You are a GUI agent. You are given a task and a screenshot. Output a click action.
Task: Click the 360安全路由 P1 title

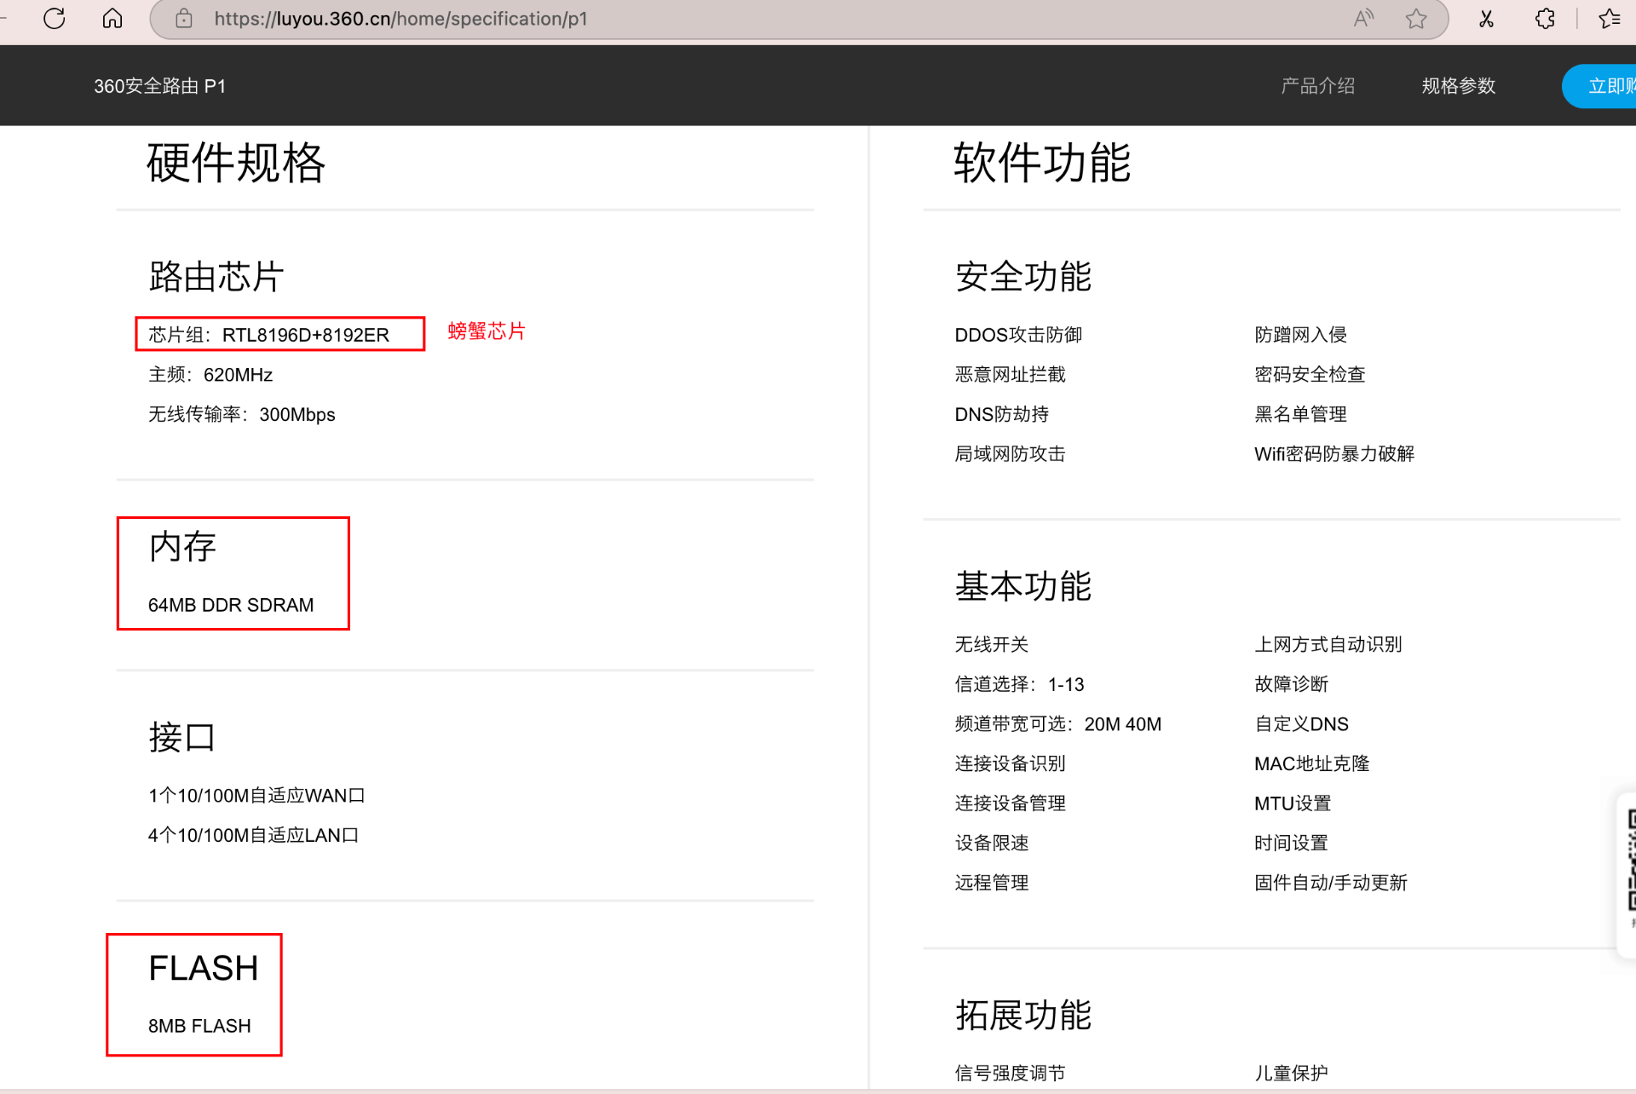tap(159, 86)
